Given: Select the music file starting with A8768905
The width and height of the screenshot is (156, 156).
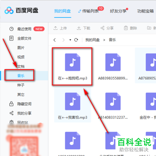Looking at the screenshot, I should 146,65.
